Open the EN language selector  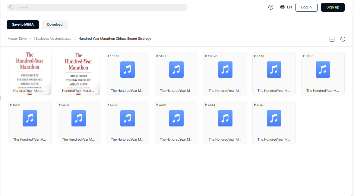click(289, 7)
